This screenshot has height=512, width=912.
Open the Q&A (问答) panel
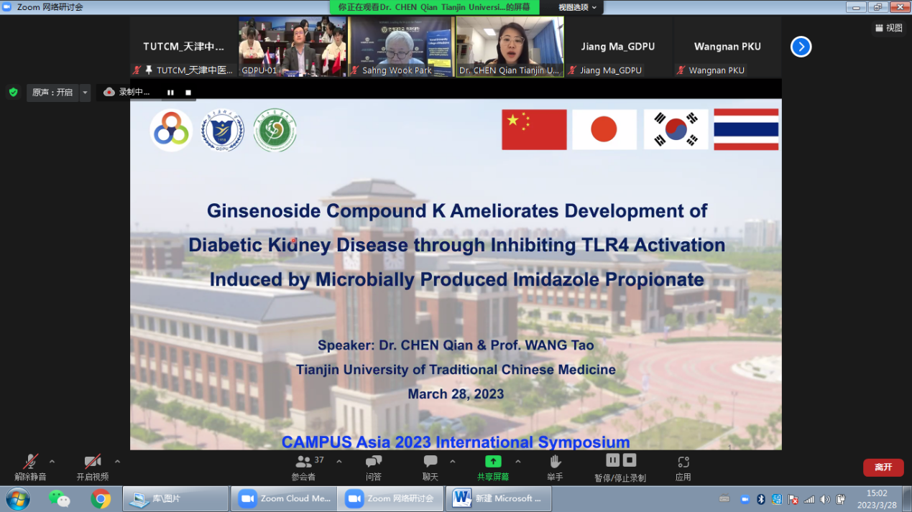tap(373, 462)
